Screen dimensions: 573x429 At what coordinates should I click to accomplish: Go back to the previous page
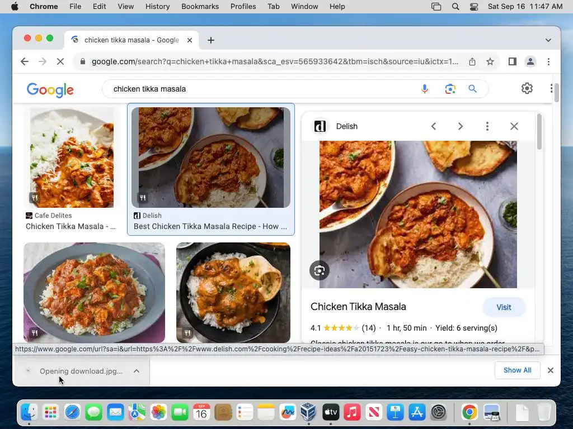click(x=25, y=61)
